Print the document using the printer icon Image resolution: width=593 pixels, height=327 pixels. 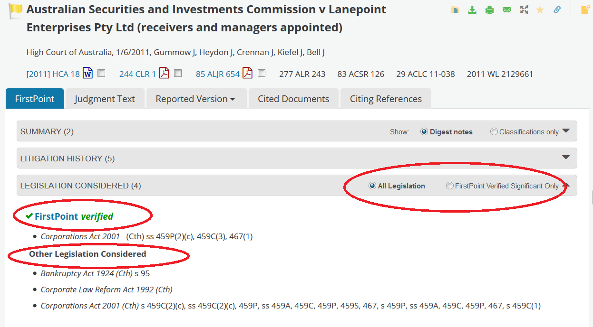[489, 9]
